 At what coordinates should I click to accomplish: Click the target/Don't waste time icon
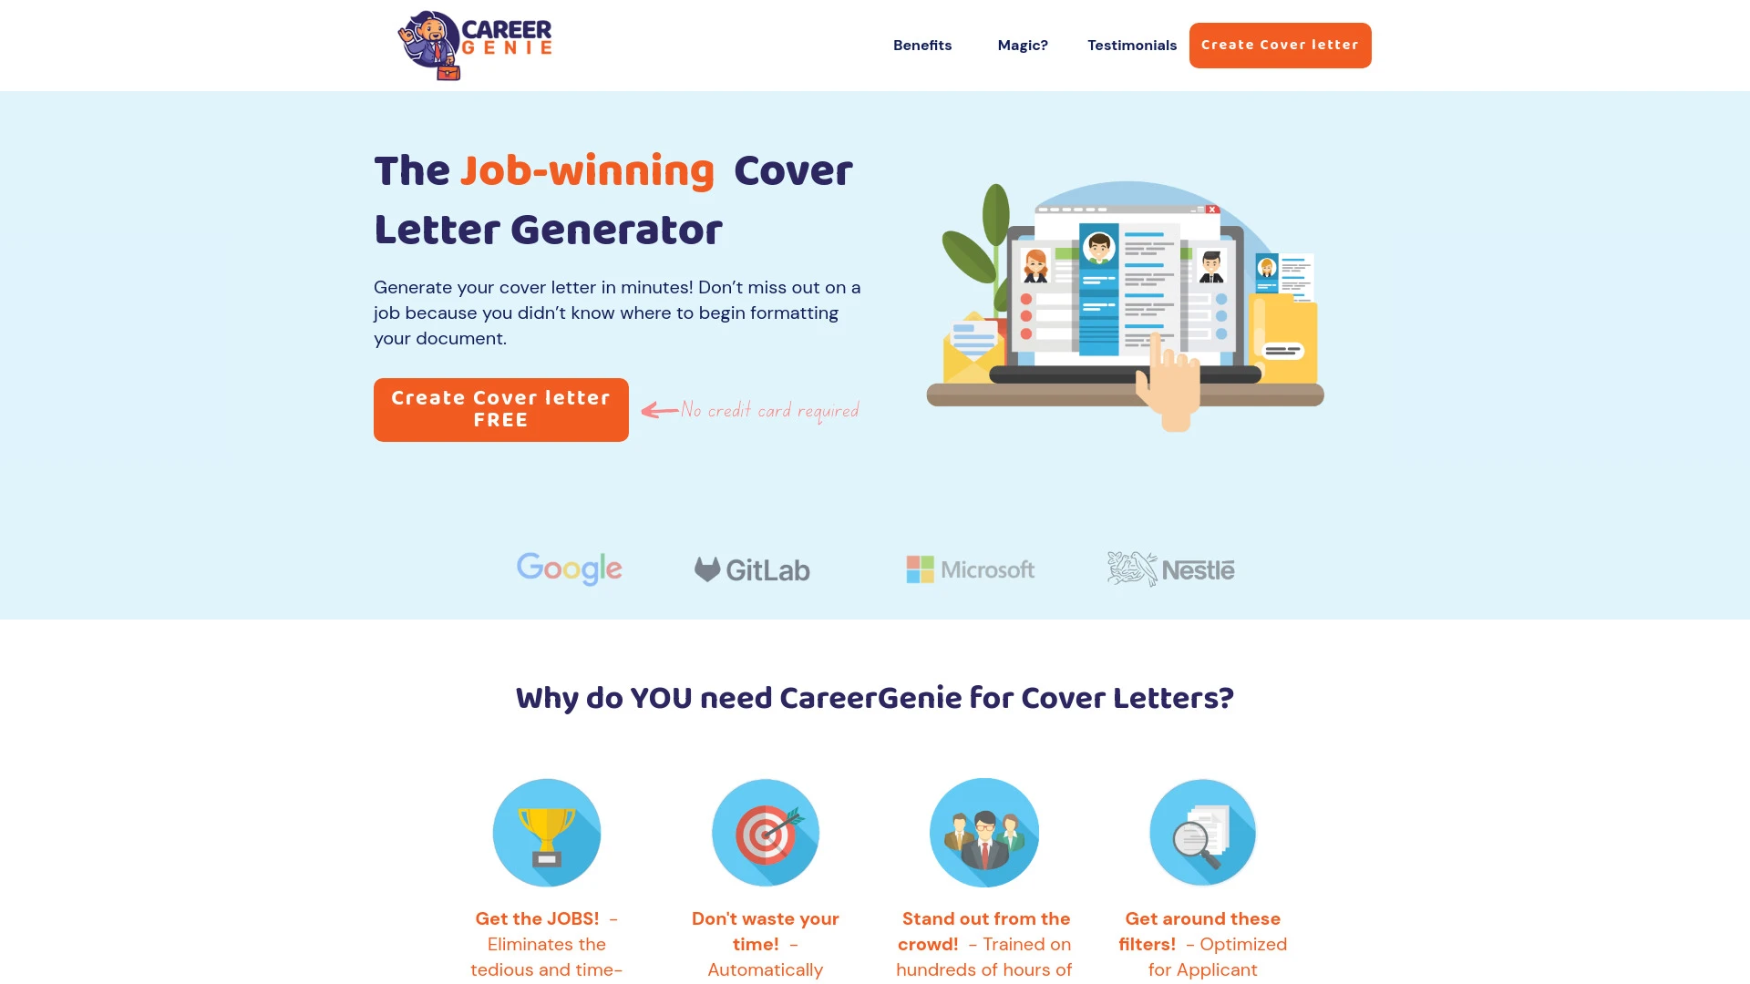(766, 833)
